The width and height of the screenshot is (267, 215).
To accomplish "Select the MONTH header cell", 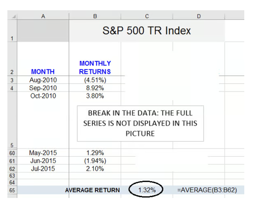I will 43,71.
